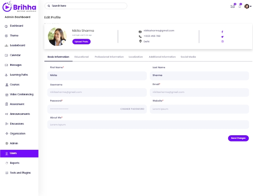253x196 pixels.
Task: Click the Video Conferencing icon
Action: 7,95
